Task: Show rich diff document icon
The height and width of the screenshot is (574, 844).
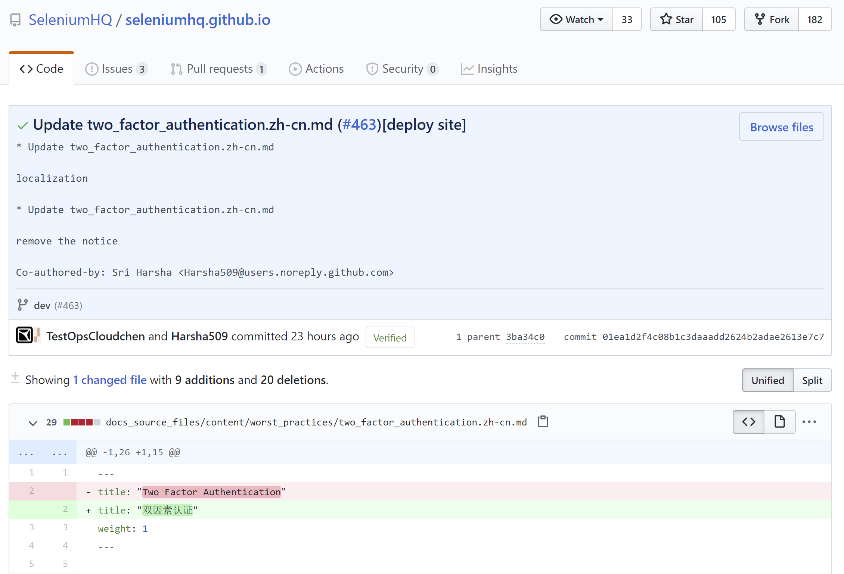Action: click(779, 422)
